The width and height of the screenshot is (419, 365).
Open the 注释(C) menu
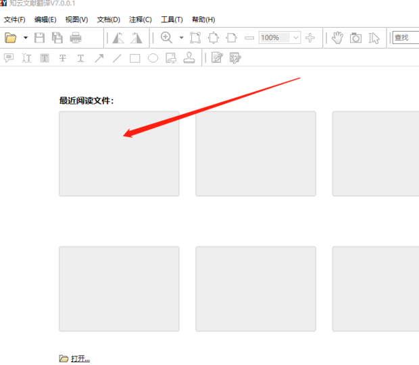pos(141,20)
